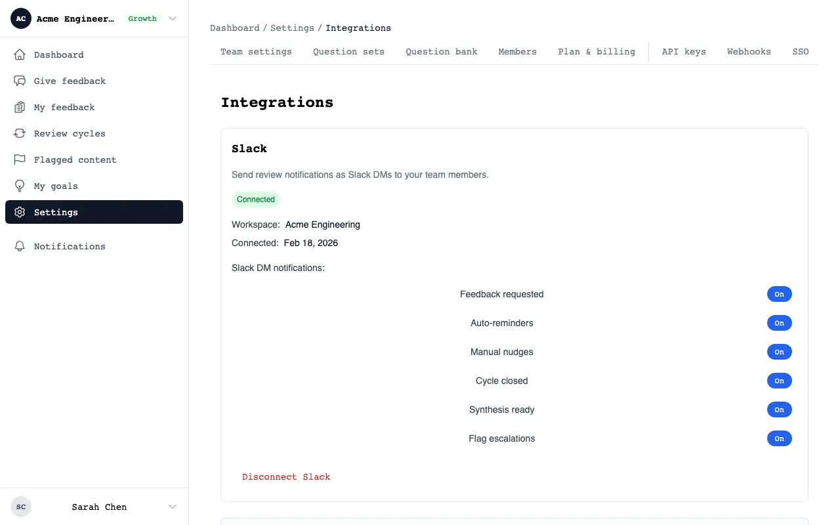The width and height of the screenshot is (840, 525).
Task: Click the Flagged content flag icon
Action: [x=20, y=159]
